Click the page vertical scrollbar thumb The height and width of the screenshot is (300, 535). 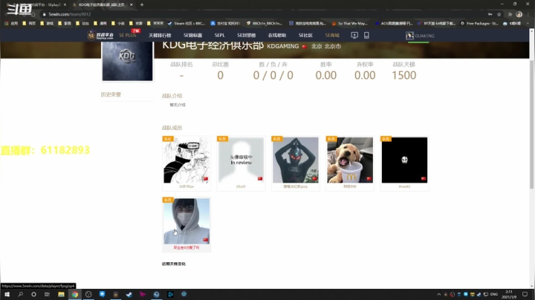click(x=531, y=124)
